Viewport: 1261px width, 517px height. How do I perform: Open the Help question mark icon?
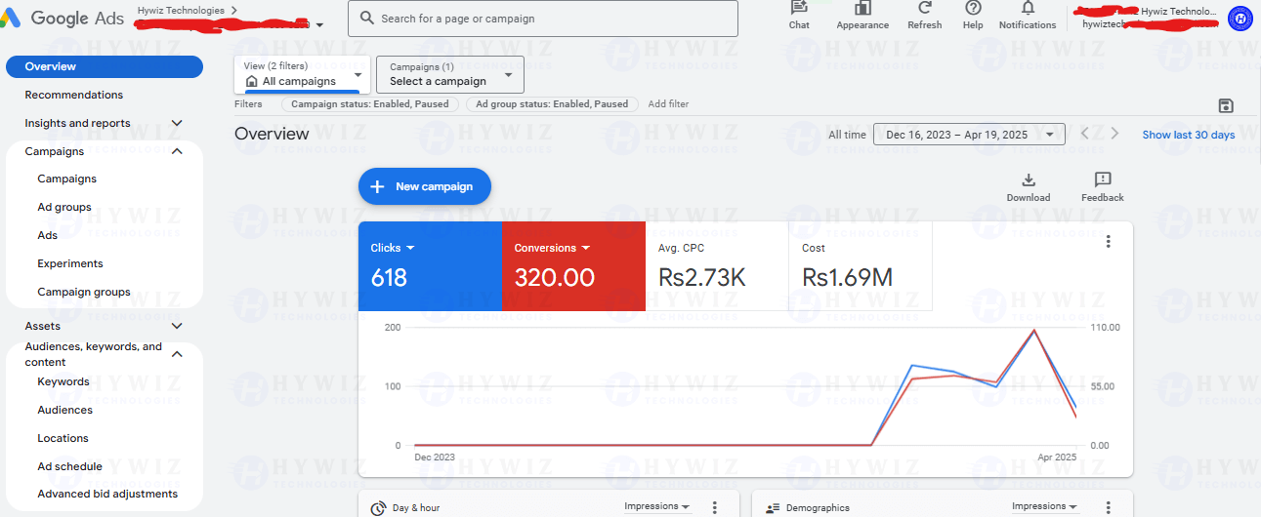click(x=973, y=8)
